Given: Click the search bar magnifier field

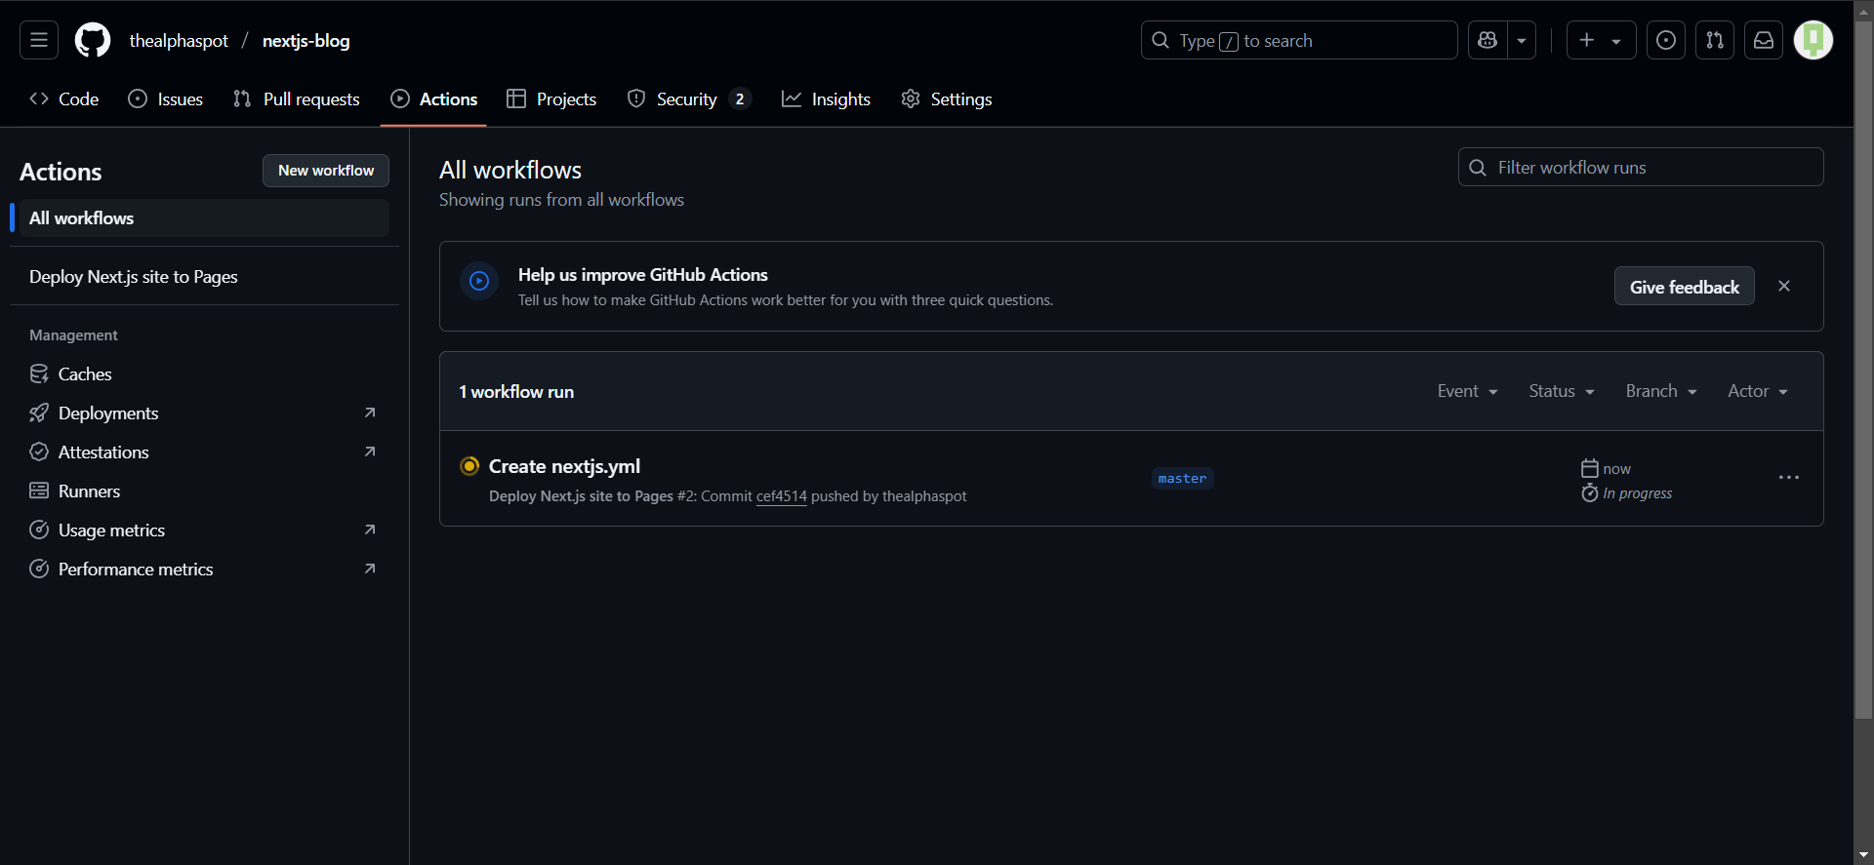Looking at the screenshot, I should pos(1299,40).
